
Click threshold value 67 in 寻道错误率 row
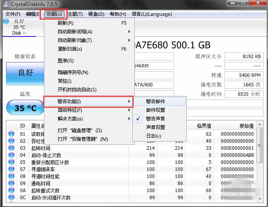tap(209, 169)
